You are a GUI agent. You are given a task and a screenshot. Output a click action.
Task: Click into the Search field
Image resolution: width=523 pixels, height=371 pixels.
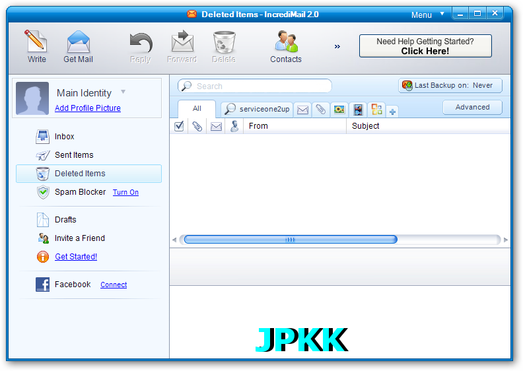[x=255, y=86]
